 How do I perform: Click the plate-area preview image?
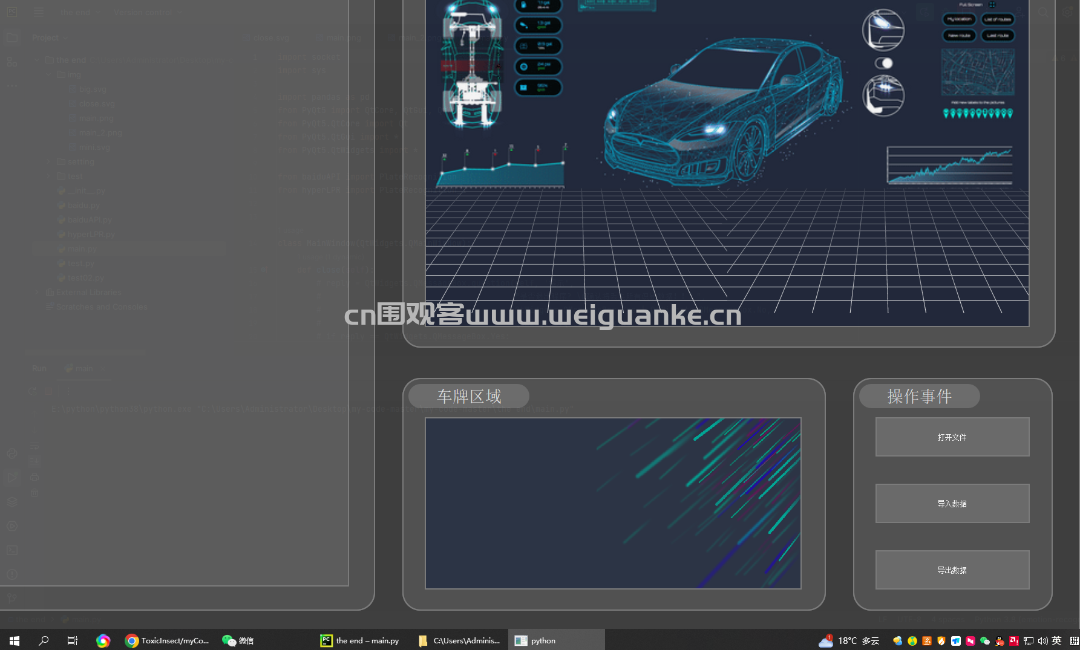tap(613, 503)
